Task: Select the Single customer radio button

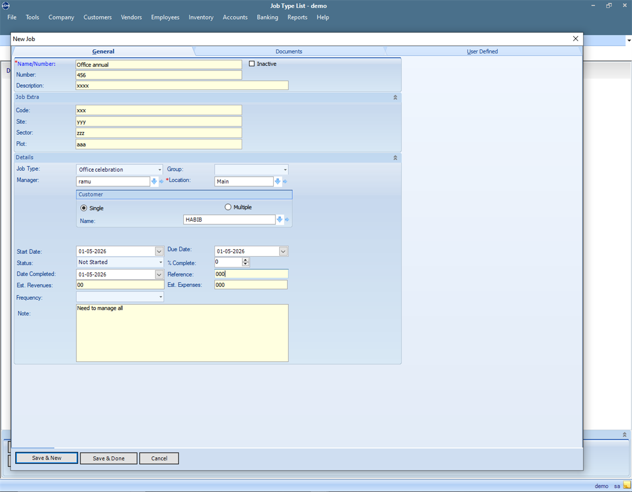Action: (84, 208)
